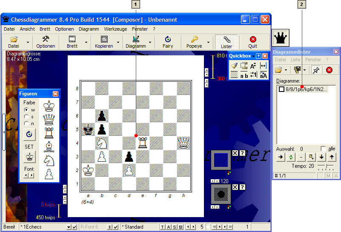The height and width of the screenshot is (232, 341).
Task: Expand the Brett toolbar dropdown arrow
Action: point(86,42)
